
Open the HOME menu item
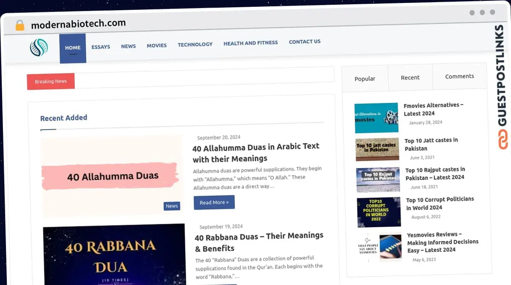pyautogui.click(x=73, y=48)
